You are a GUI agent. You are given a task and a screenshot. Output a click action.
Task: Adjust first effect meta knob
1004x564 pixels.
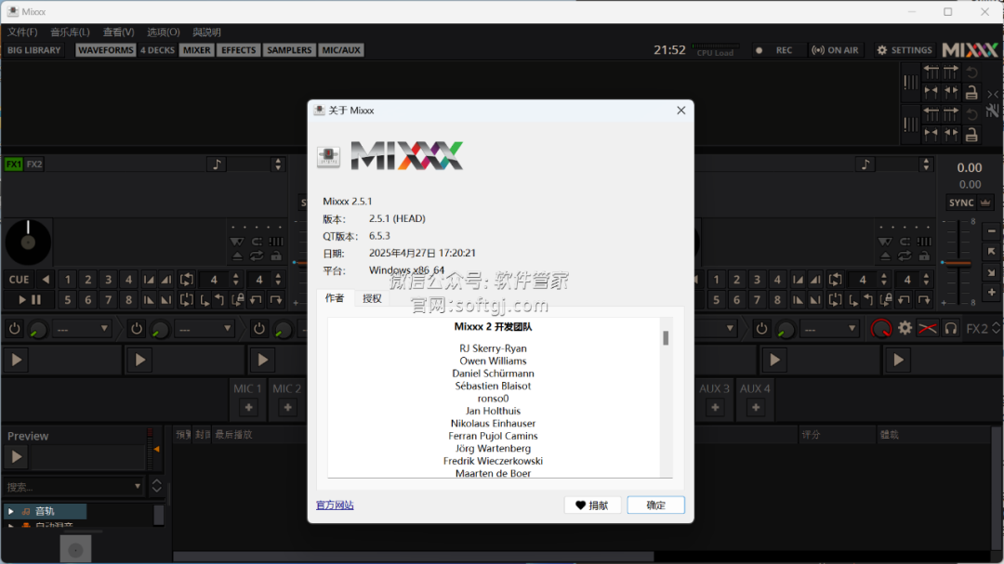tap(38, 330)
